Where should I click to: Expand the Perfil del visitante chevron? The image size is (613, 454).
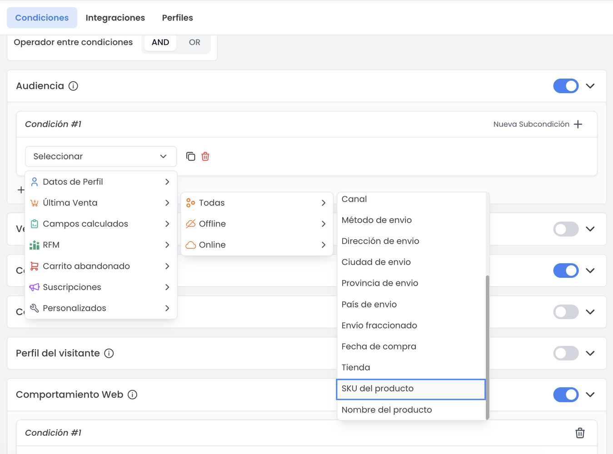coord(590,353)
